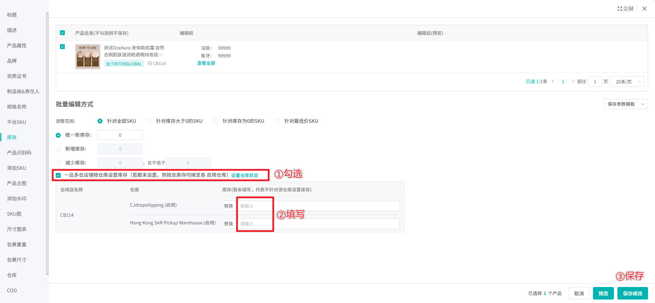Screen dimensions: 655x303
Task: Click the 统一新库存 value field
Action: pos(120,135)
